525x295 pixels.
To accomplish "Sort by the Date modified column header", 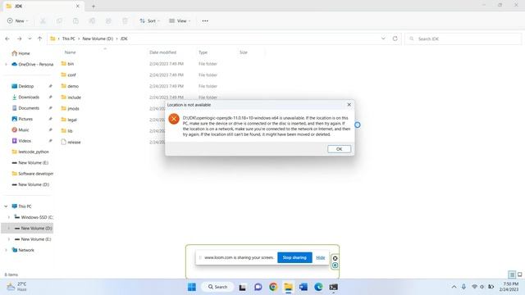I will 162,52.
